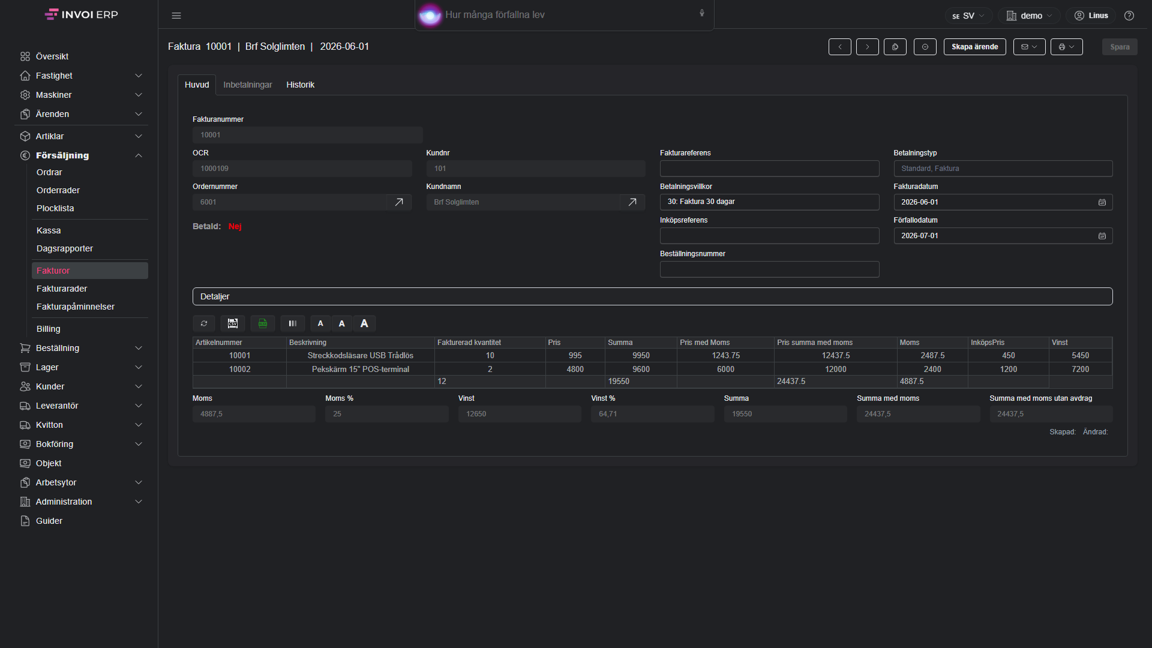Click the microphone in search bar

tap(702, 13)
